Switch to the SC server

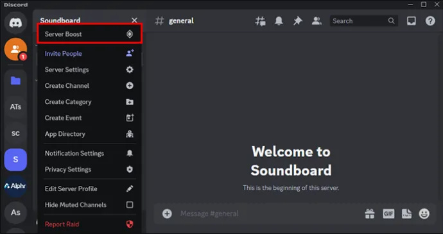[15, 133]
